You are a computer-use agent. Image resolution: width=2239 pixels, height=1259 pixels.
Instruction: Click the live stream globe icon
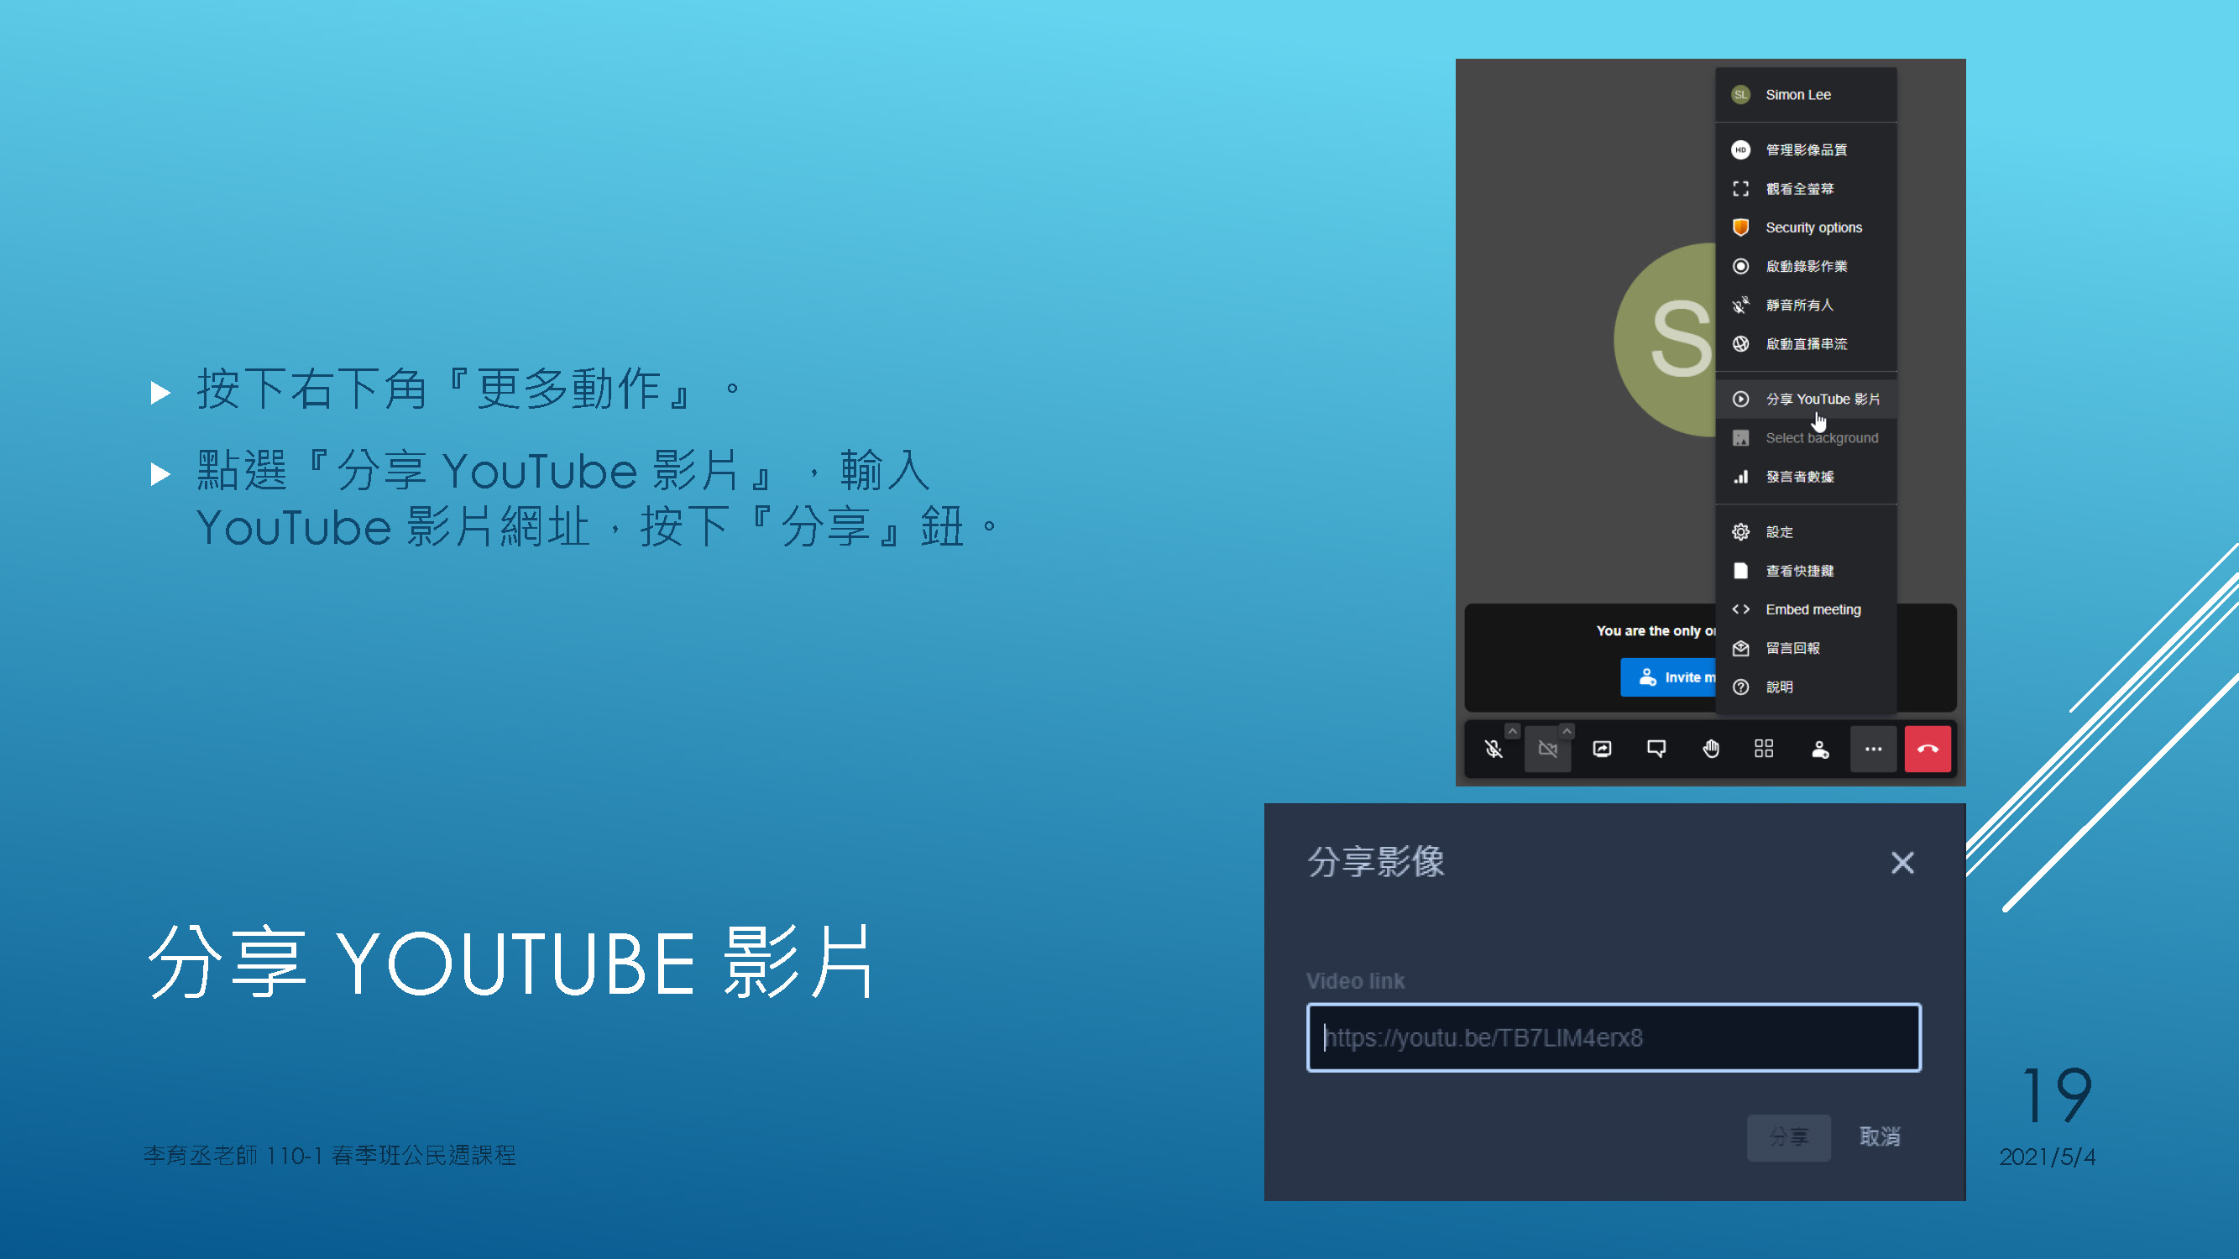tap(1740, 344)
